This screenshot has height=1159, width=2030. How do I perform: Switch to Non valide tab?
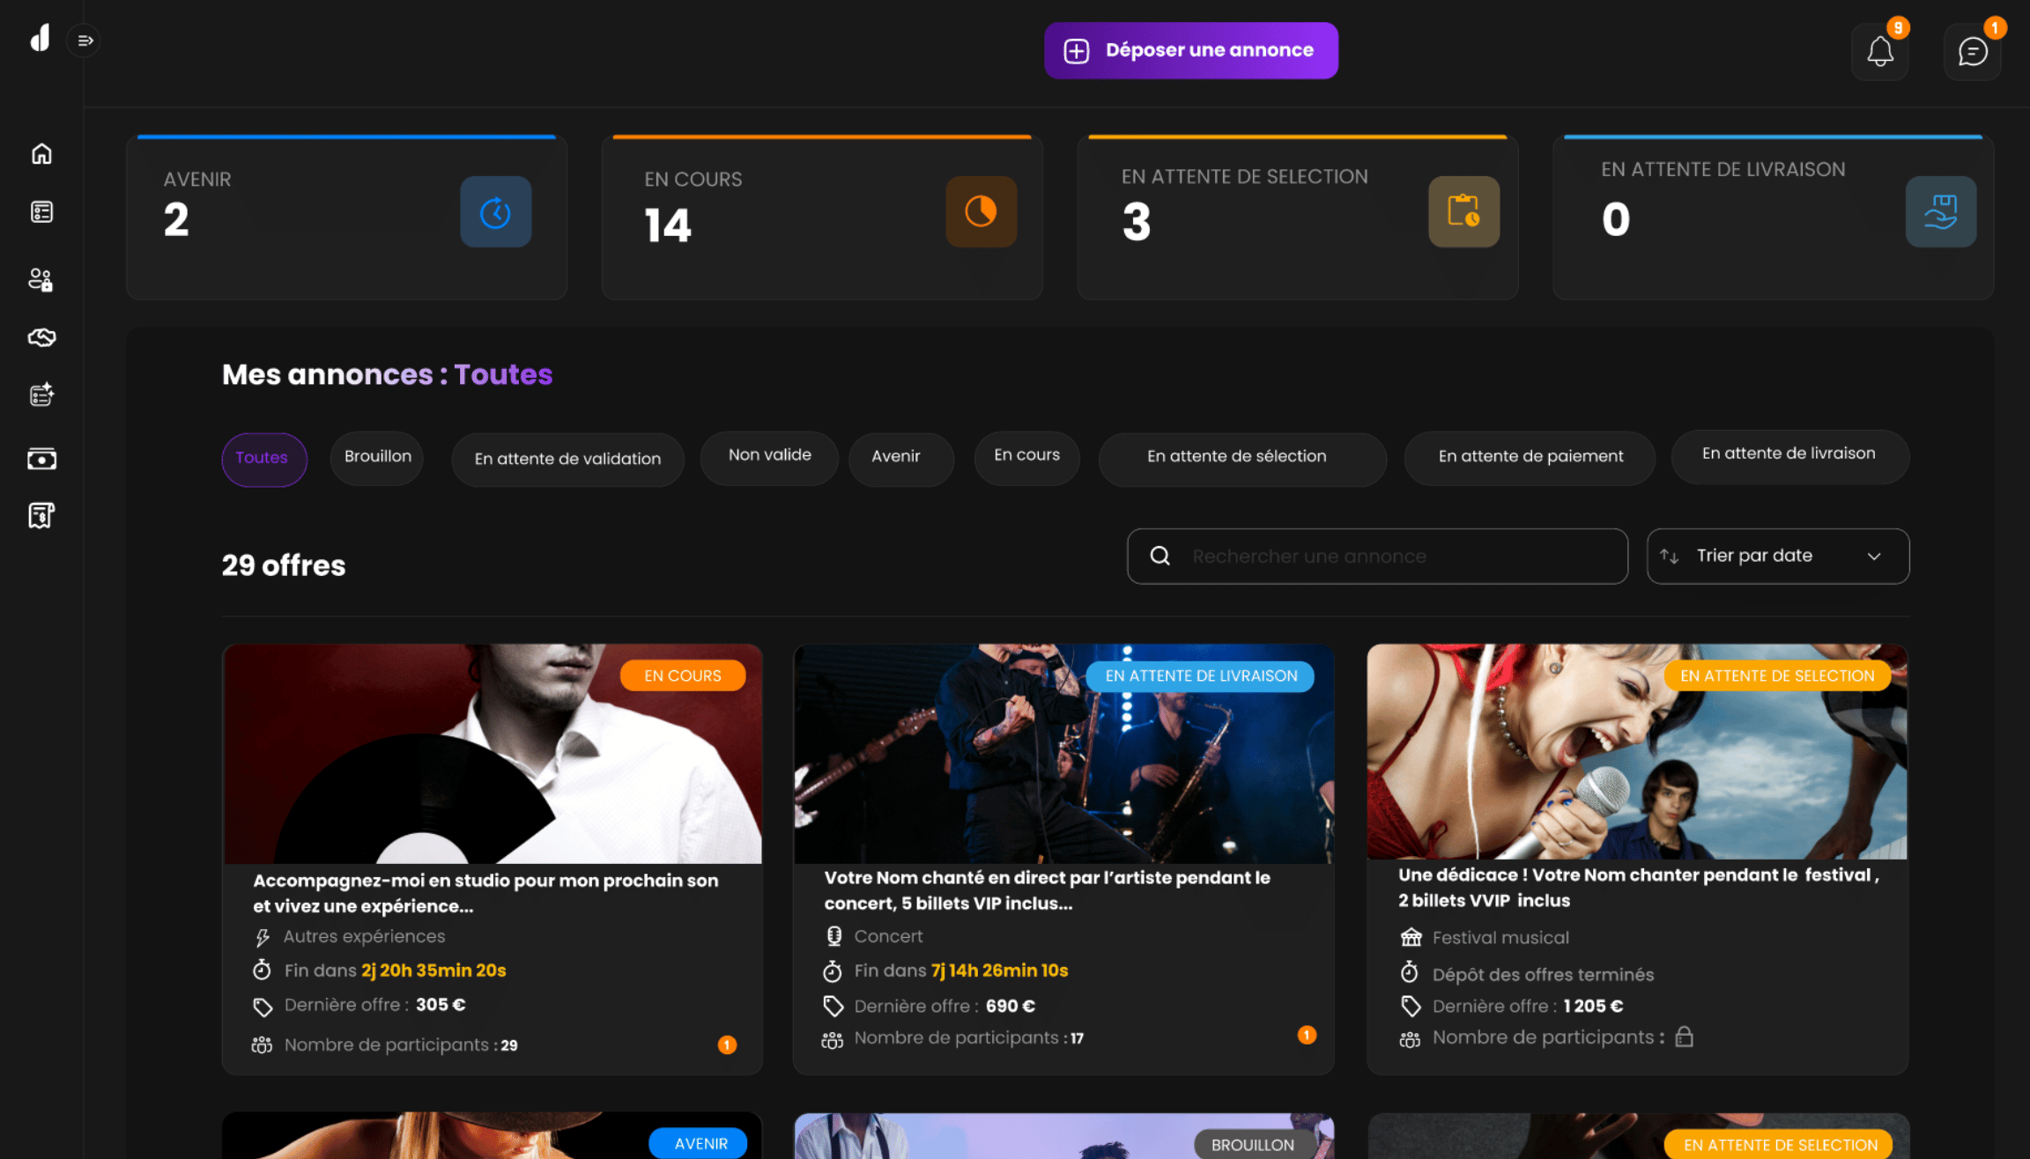point(769,456)
